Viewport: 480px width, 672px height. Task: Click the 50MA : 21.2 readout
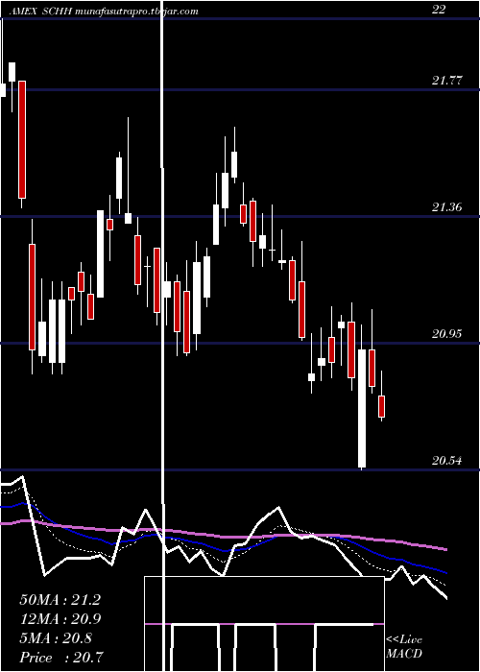pyautogui.click(x=60, y=600)
